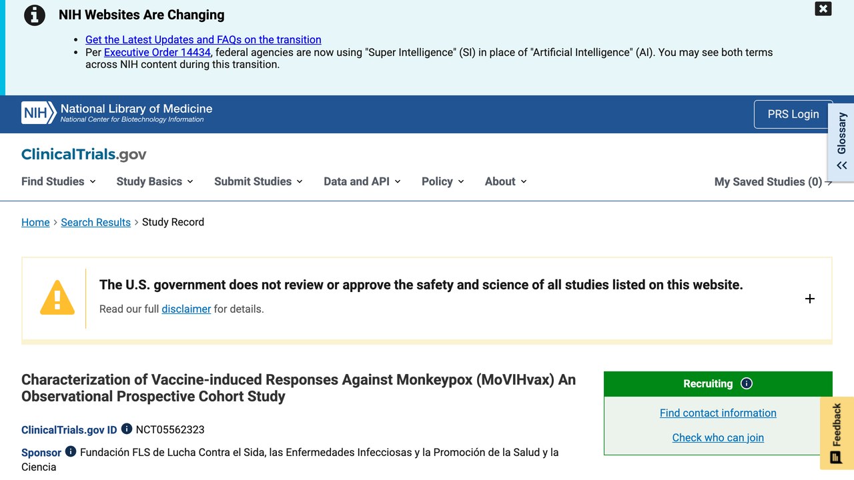The width and height of the screenshot is (854, 480).
Task: Click the info icon in NIH banner
Action: pos(35,15)
